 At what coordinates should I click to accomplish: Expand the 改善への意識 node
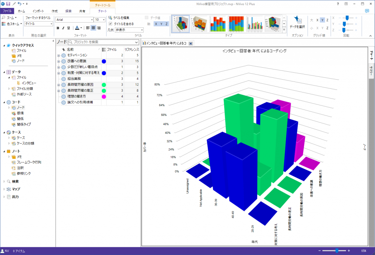[x=59, y=61]
